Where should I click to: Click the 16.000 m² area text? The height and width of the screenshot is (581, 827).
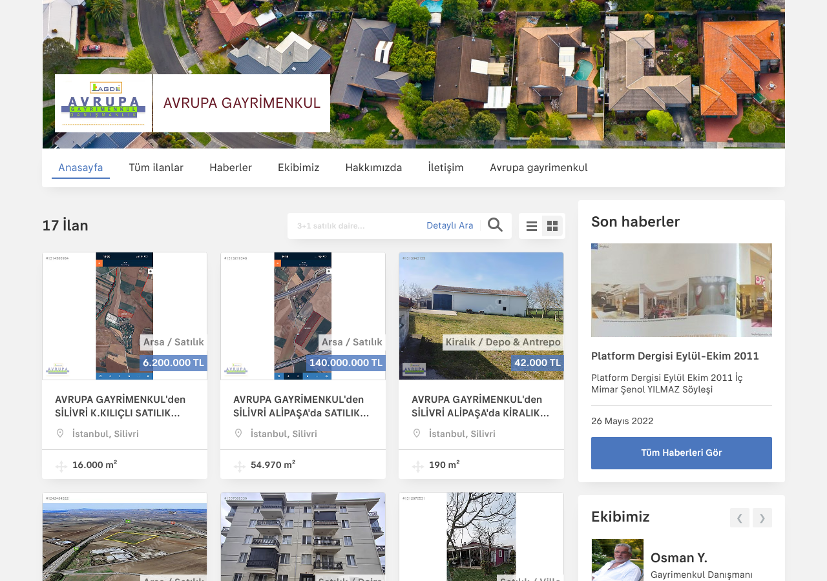tap(94, 464)
